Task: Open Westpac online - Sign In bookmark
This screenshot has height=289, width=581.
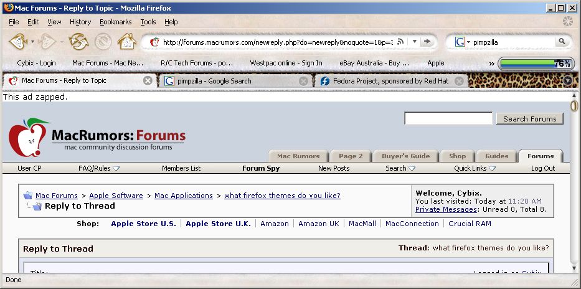Action: (x=286, y=63)
